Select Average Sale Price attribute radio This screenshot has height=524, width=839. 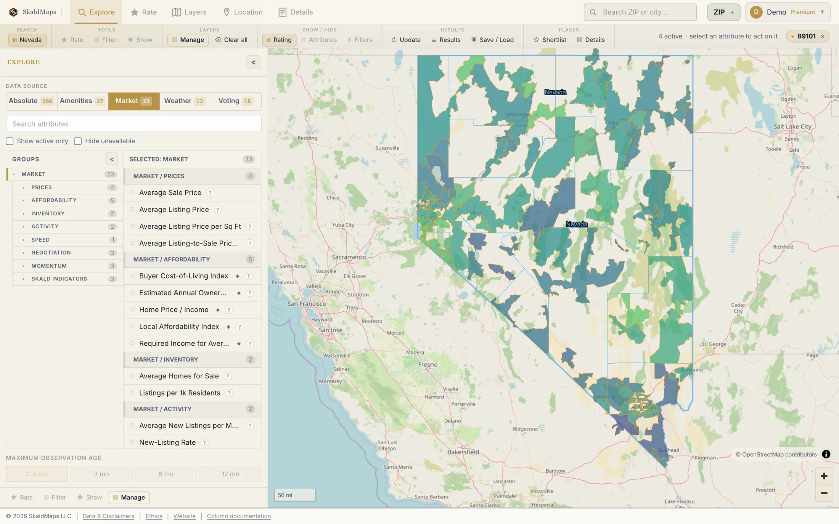(x=133, y=193)
